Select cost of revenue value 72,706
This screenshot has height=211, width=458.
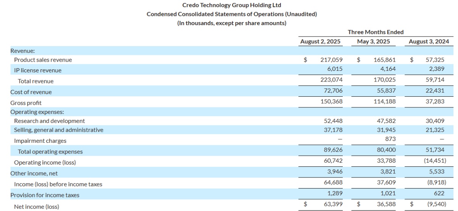(x=333, y=91)
